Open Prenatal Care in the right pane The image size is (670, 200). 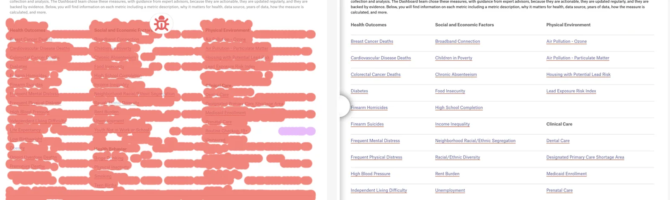click(x=559, y=190)
